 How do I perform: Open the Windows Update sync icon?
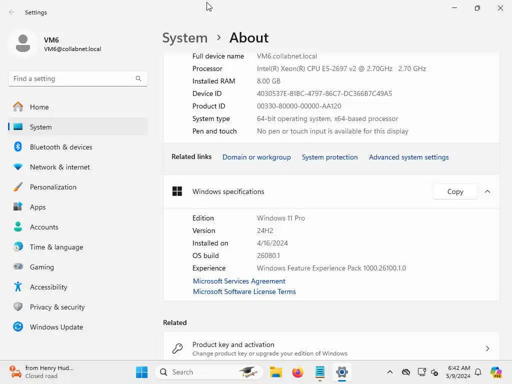tap(18, 327)
